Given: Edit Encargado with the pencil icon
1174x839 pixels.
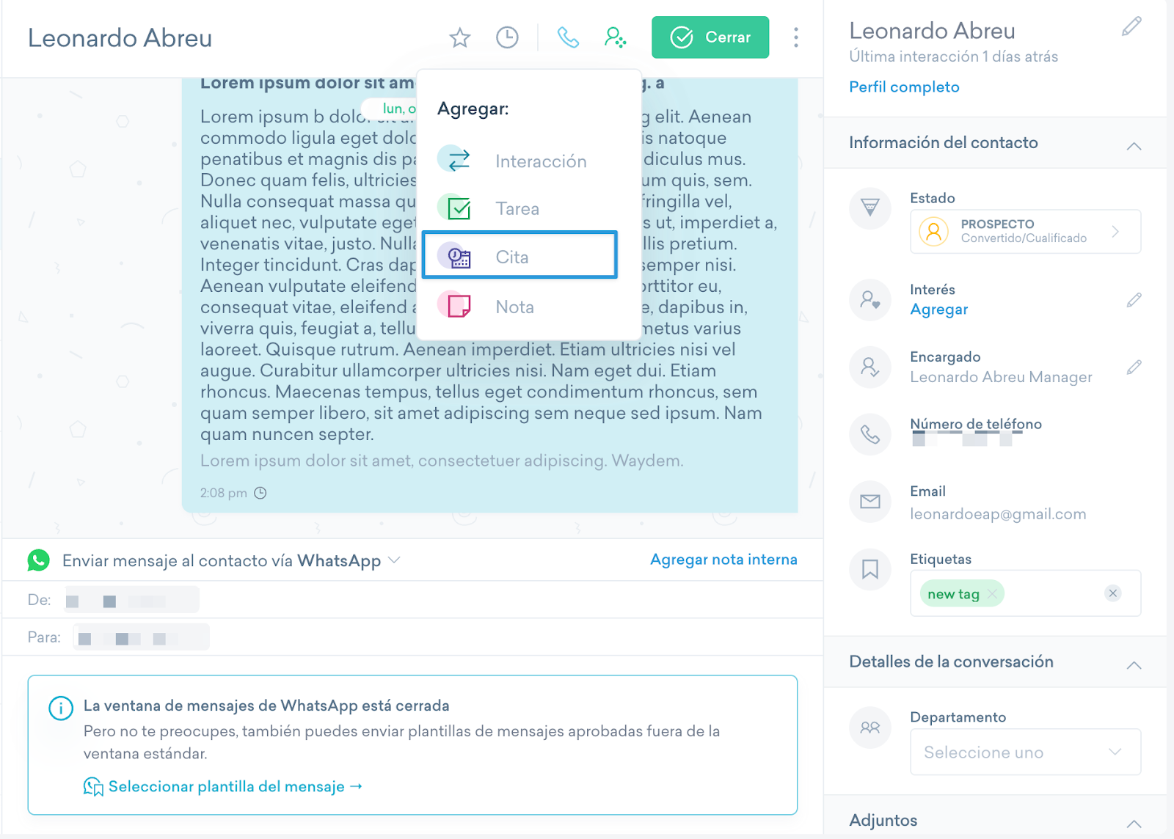Looking at the screenshot, I should pyautogui.click(x=1134, y=367).
